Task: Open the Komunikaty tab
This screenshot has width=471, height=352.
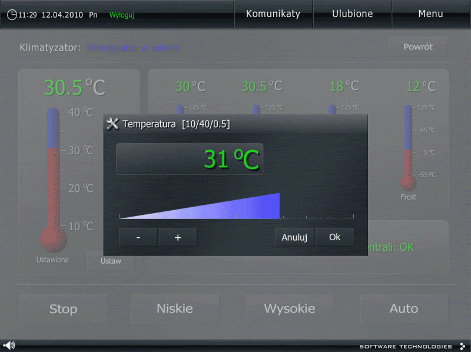Action: tap(273, 14)
